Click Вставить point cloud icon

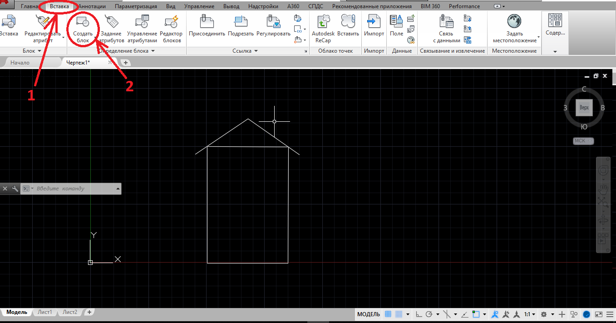pyautogui.click(x=348, y=21)
